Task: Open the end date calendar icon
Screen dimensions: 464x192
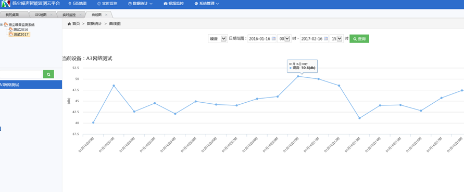Action: (x=326, y=38)
